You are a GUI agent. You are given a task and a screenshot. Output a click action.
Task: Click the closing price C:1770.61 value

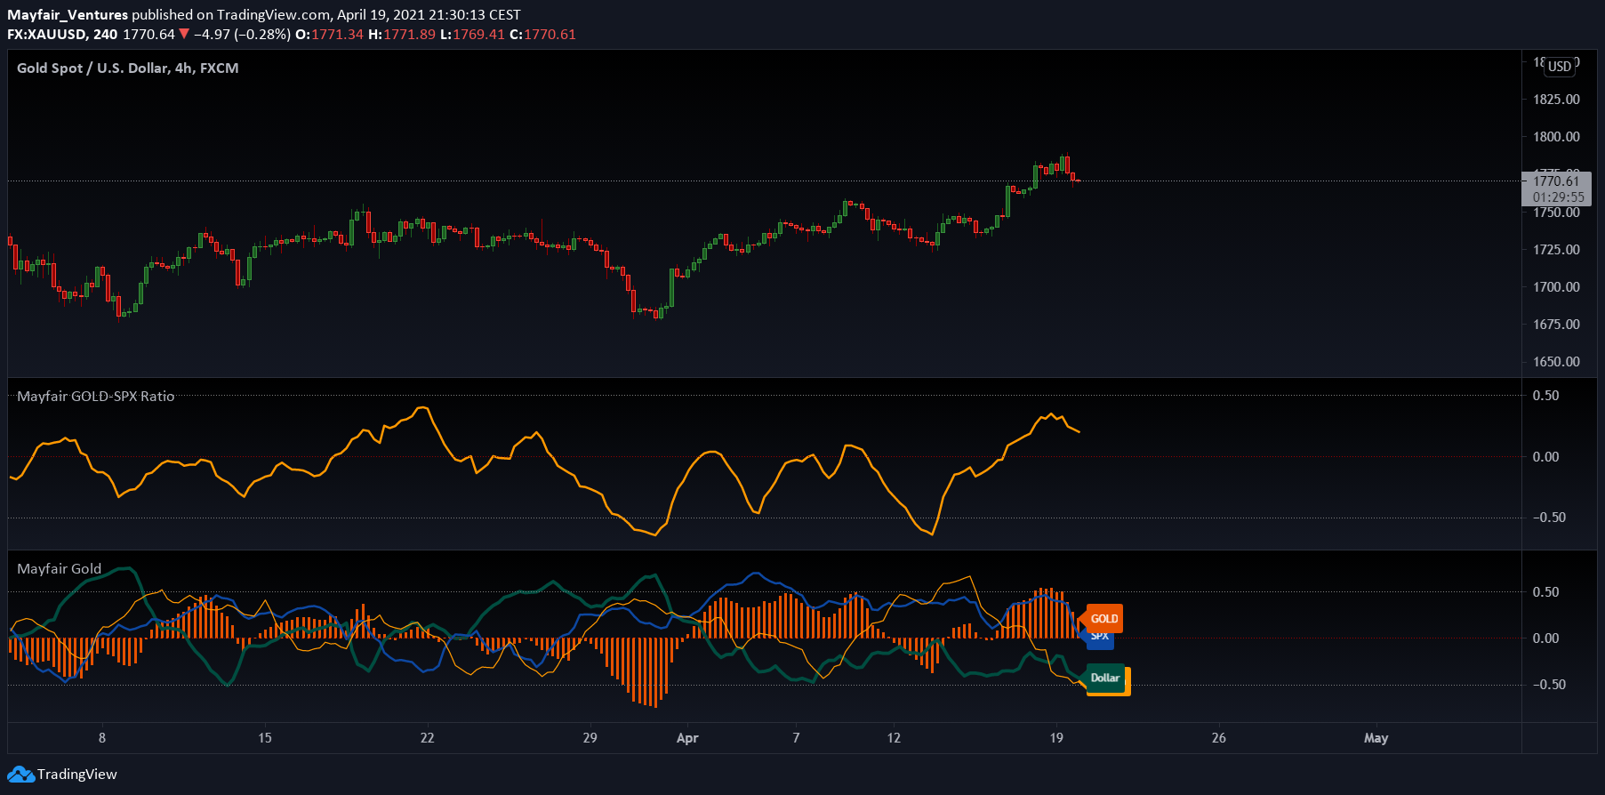tap(542, 35)
